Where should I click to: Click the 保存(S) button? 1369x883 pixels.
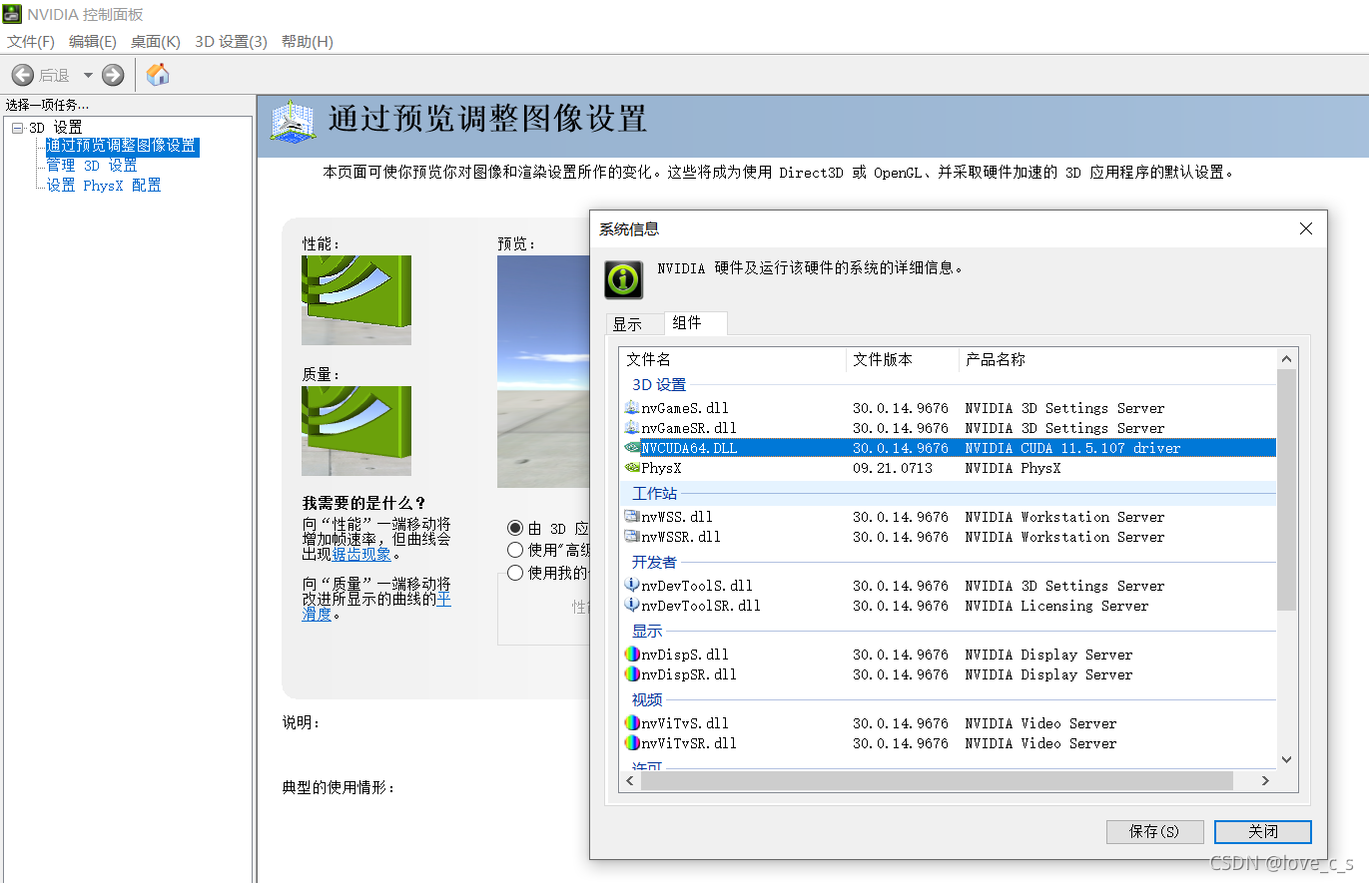point(1155,831)
